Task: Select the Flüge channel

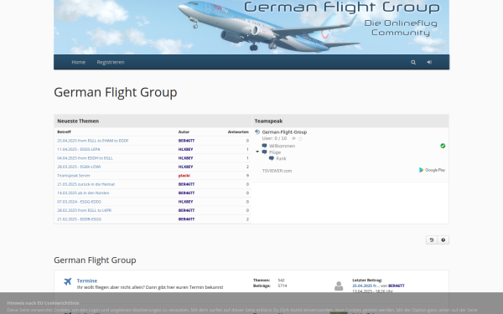Action: (275, 152)
